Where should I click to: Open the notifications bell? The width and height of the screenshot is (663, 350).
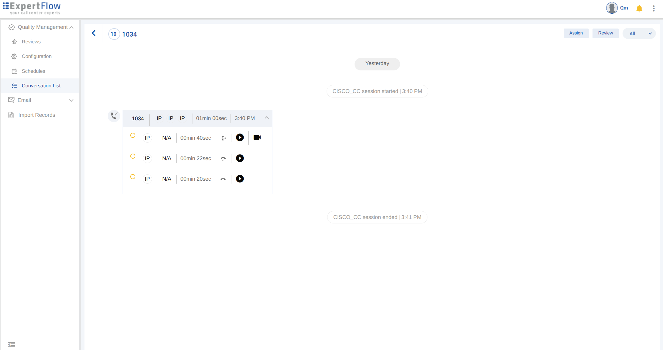pyautogui.click(x=639, y=8)
